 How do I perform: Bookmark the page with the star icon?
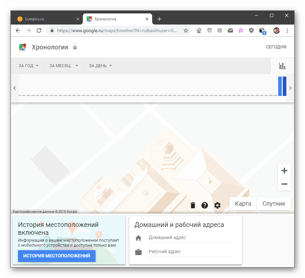tap(186, 30)
